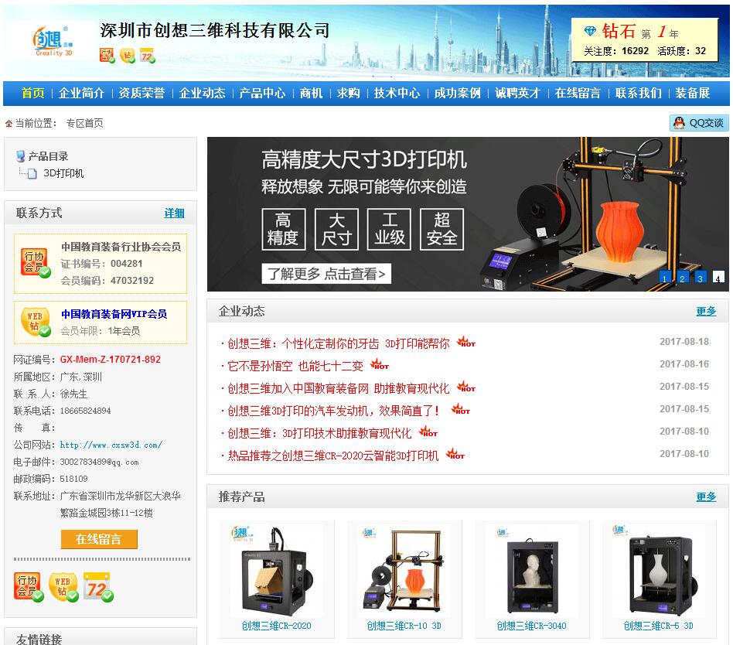This screenshot has height=645, width=733.
Task: Open the 企业简介 navigation tab
Action: [81, 93]
